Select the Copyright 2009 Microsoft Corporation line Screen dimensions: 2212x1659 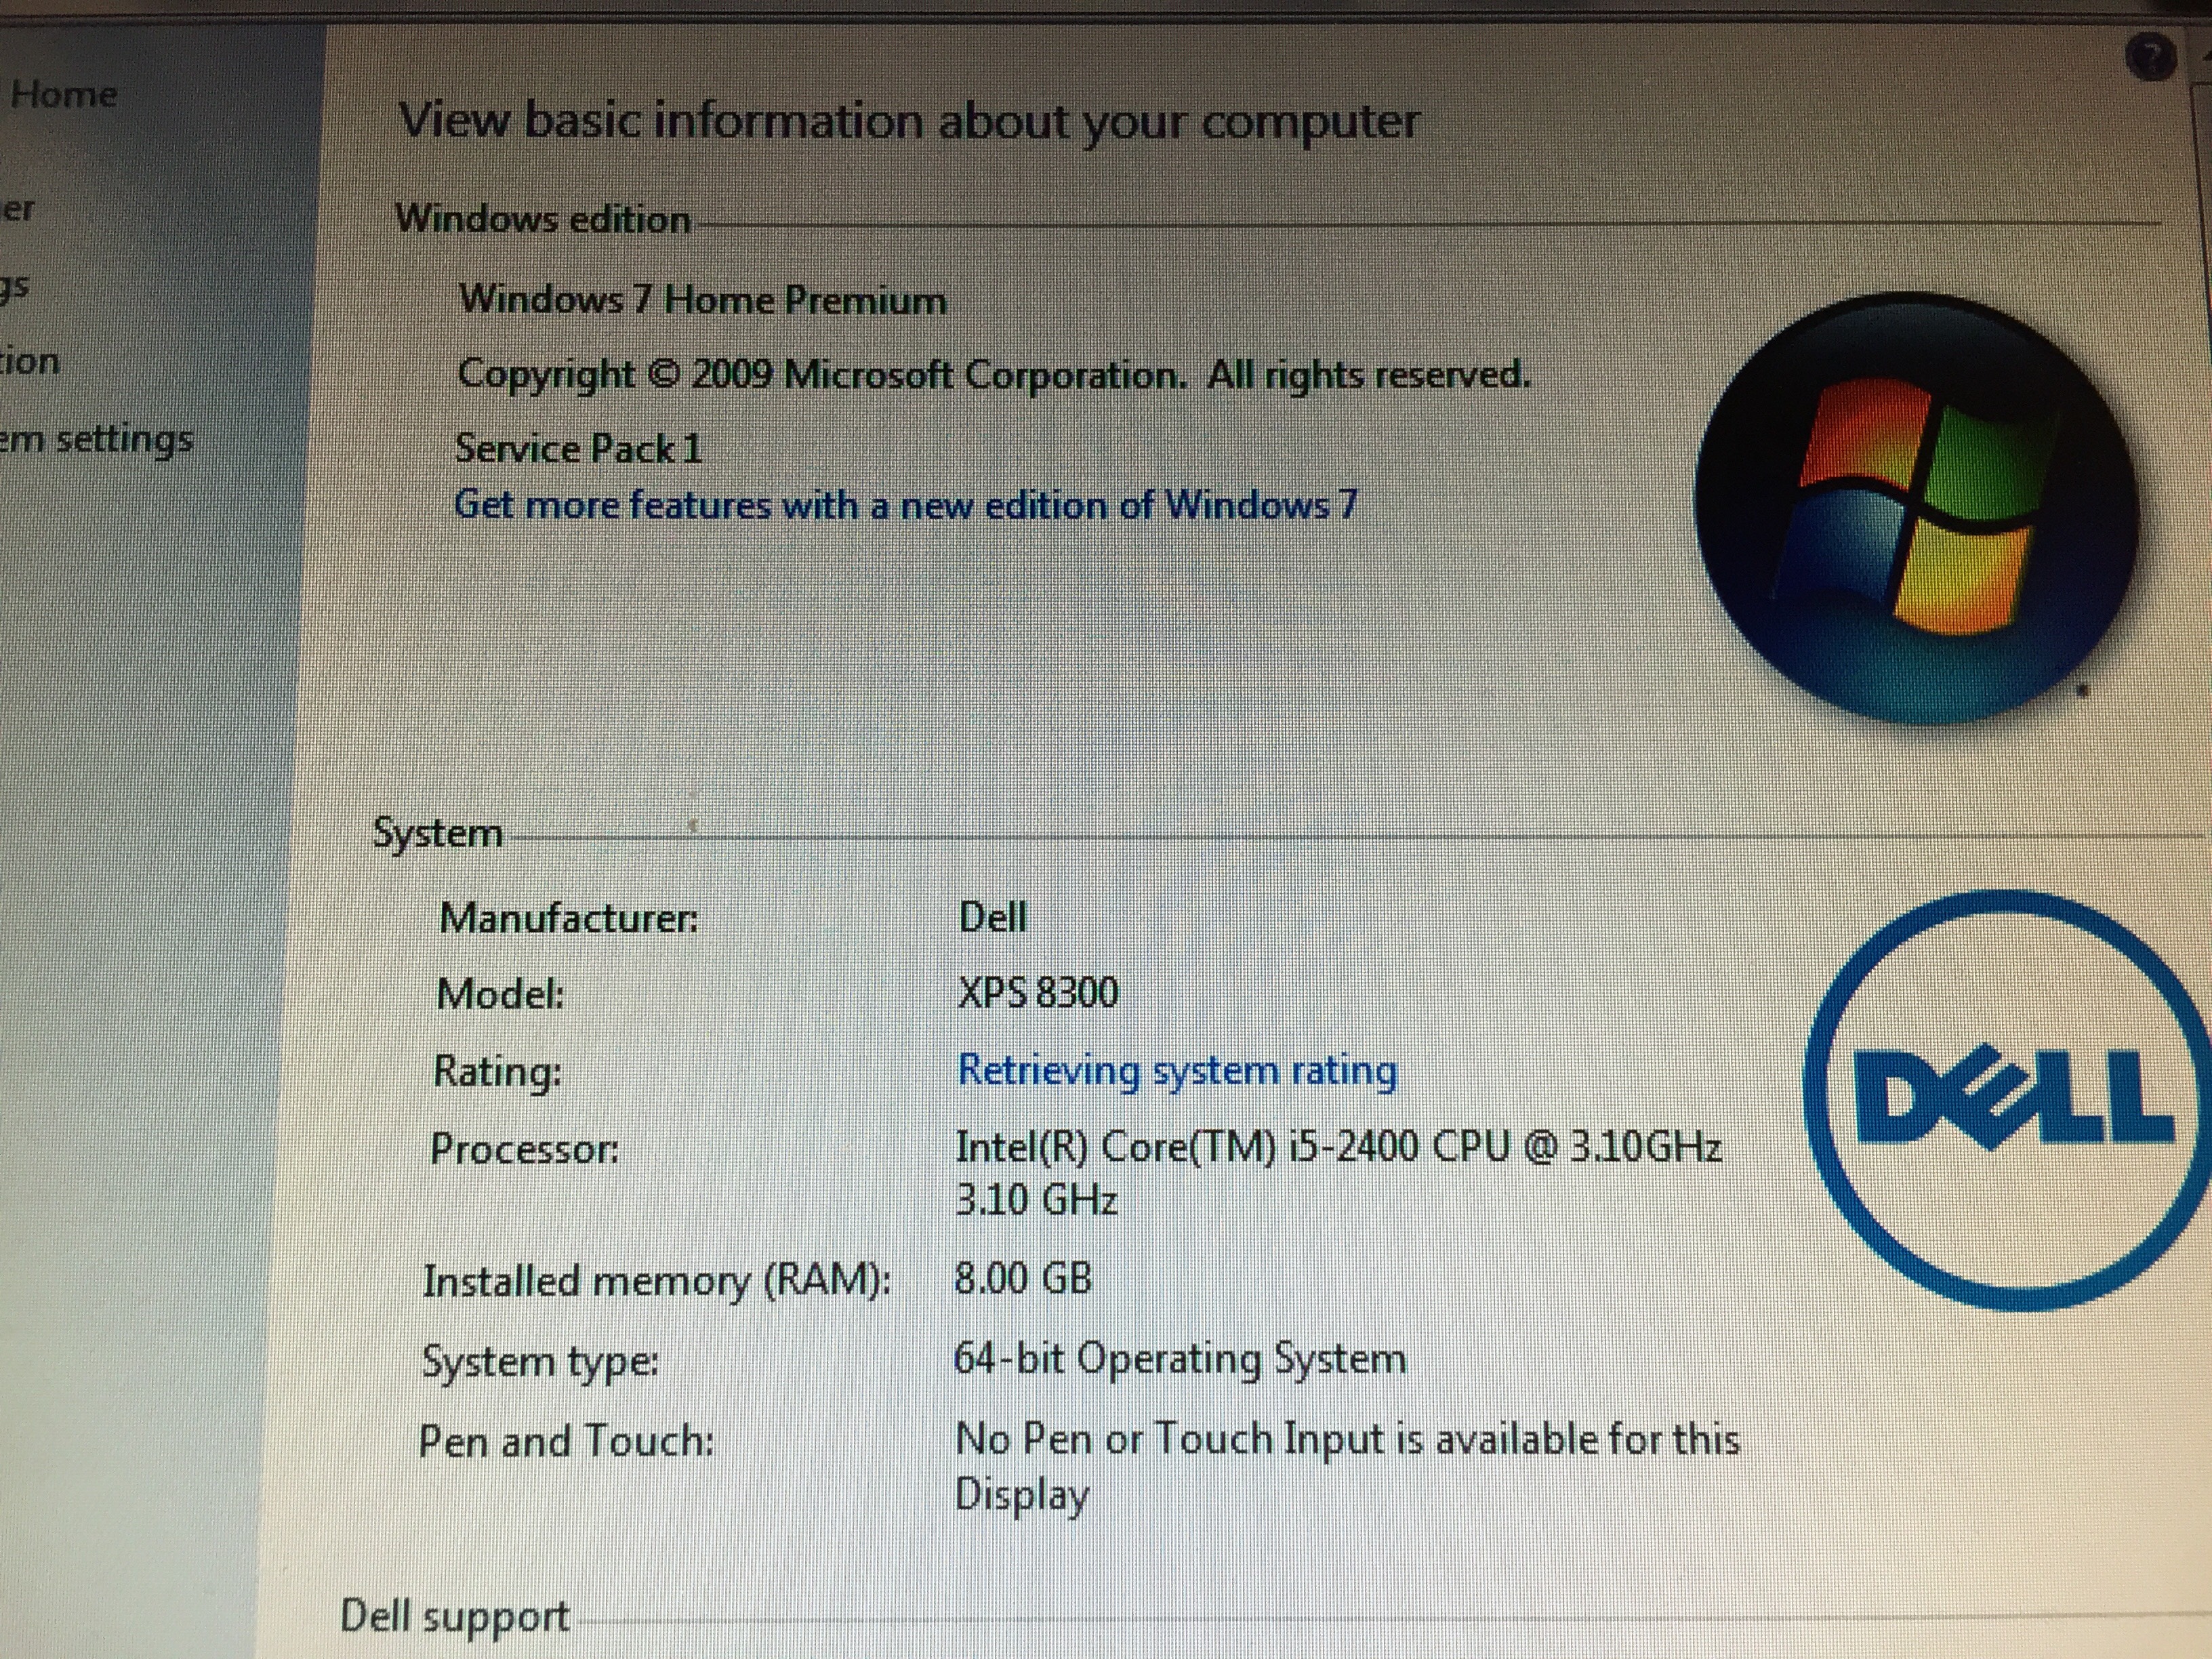[993, 375]
